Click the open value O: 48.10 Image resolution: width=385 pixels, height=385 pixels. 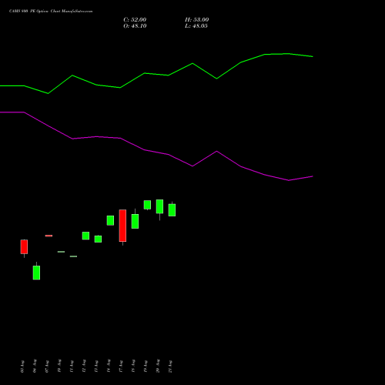click(135, 26)
